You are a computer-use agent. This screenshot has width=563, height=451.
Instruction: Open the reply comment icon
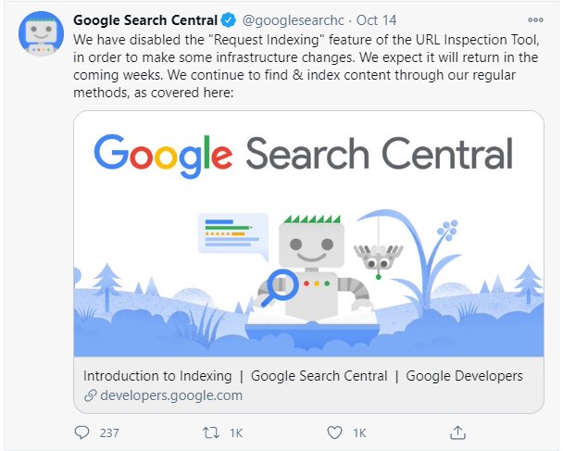(x=81, y=432)
